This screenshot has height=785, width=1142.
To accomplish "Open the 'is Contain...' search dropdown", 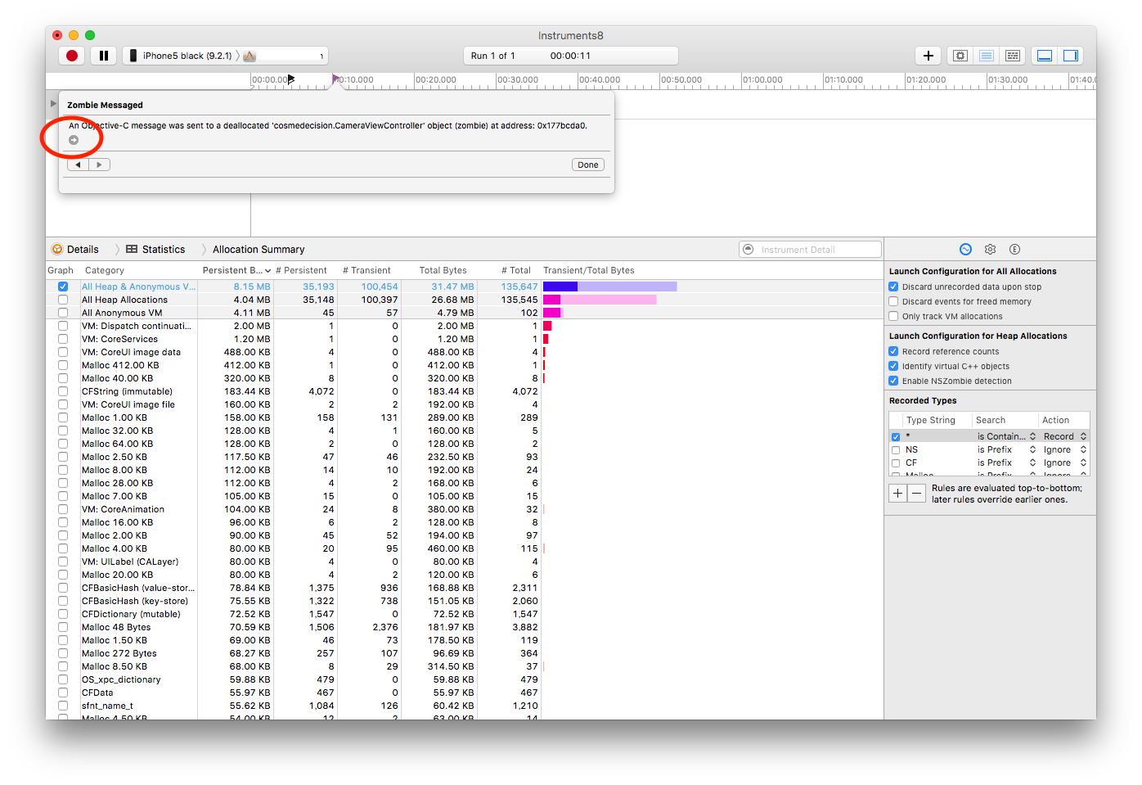I will tap(1006, 436).
